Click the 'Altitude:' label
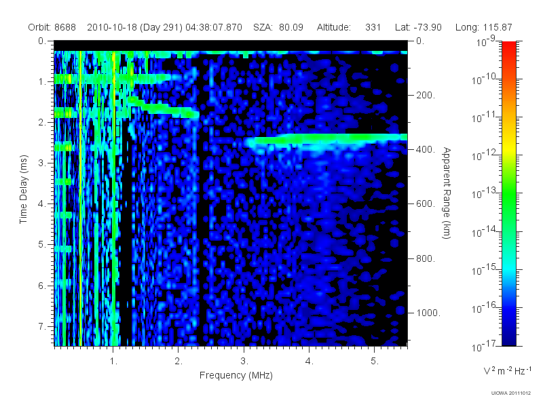Screen dimensions: 543x407 tap(334, 27)
